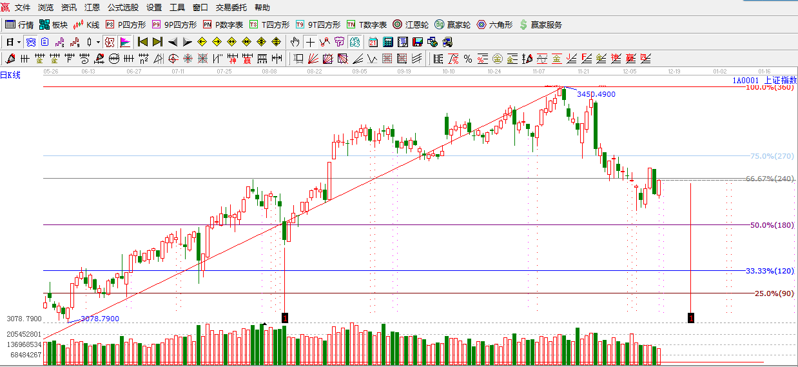Click the red floppy disk save icon
Viewport: 798px width, 367px height.
(x=417, y=42)
